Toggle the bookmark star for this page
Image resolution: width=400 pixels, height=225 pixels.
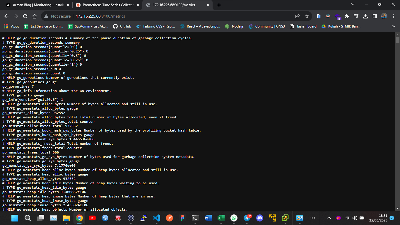306,17
